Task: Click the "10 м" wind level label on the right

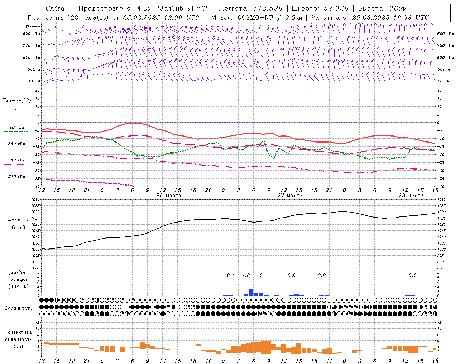Action: pyautogui.click(x=444, y=81)
